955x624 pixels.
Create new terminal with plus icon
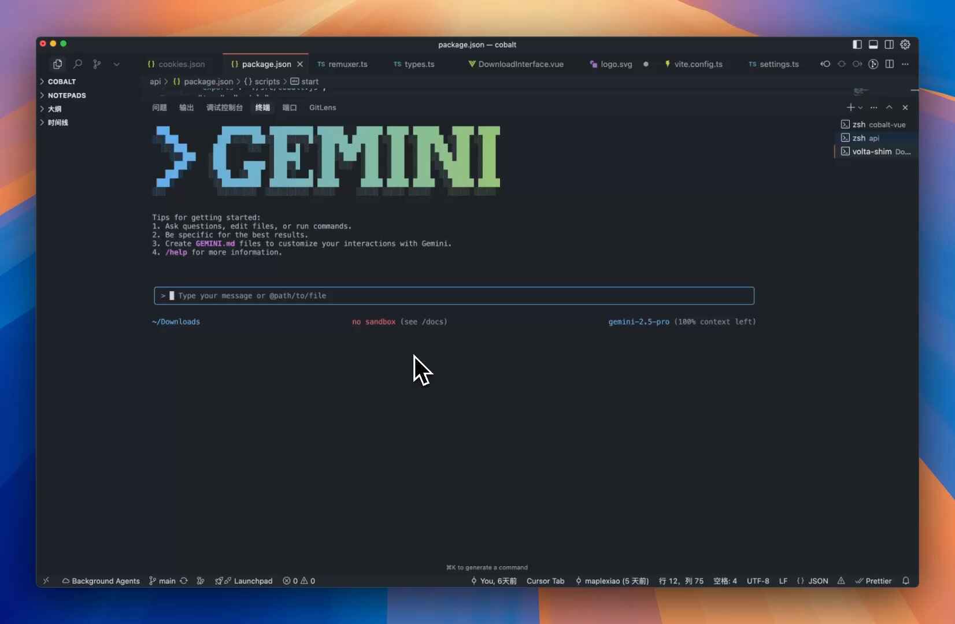(850, 107)
